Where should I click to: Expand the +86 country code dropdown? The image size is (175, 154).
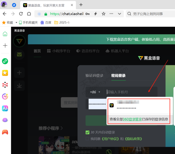(95, 92)
